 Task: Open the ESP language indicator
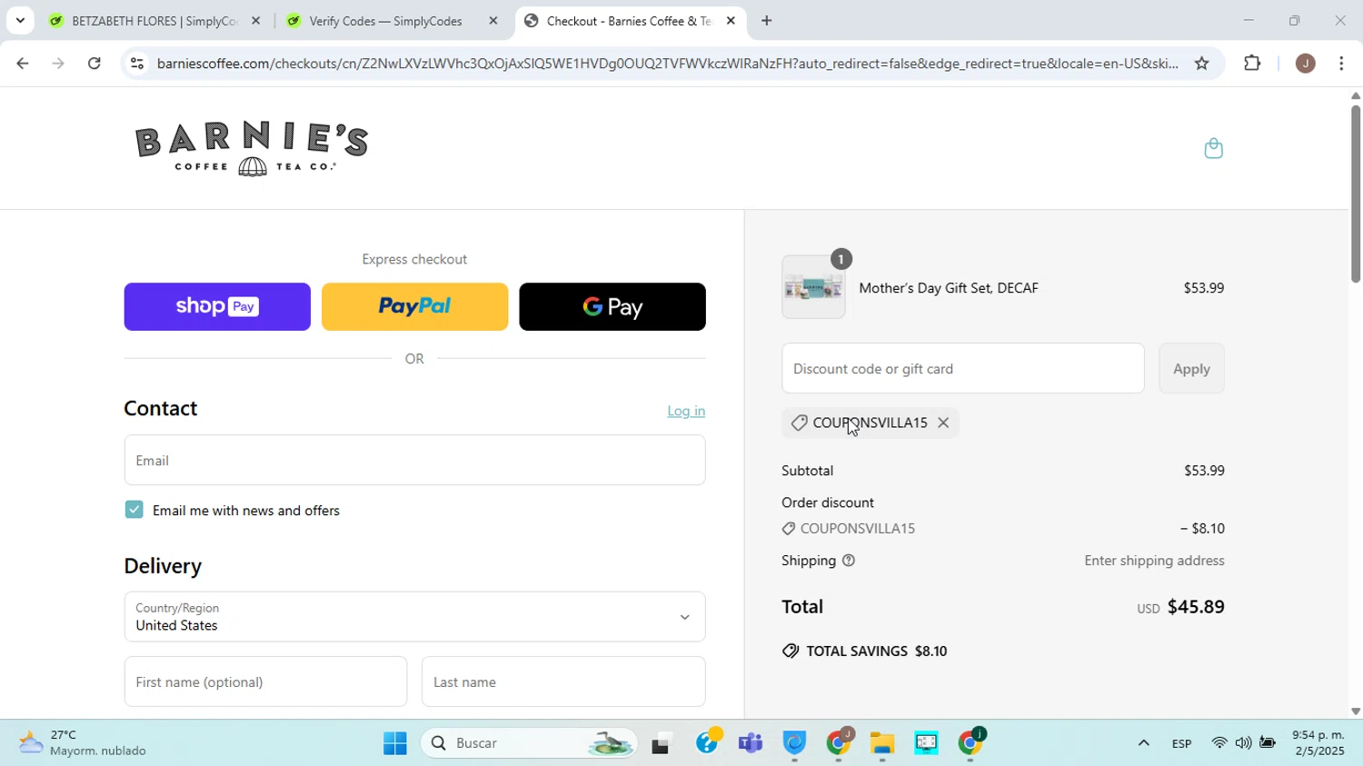[1181, 743]
